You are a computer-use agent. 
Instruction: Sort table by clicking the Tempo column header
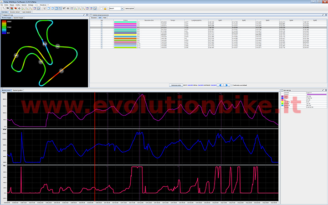coord(173,20)
